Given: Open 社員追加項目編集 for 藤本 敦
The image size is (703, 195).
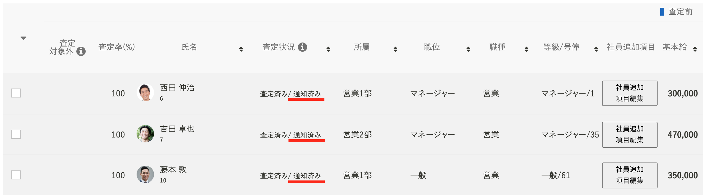Looking at the screenshot, I should (x=630, y=175).
